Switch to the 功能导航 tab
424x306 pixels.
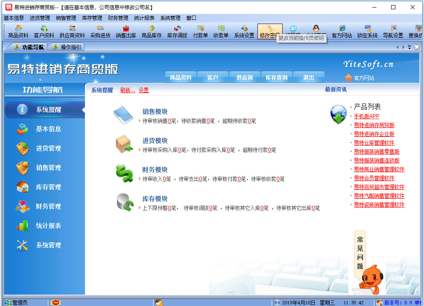(x=29, y=47)
